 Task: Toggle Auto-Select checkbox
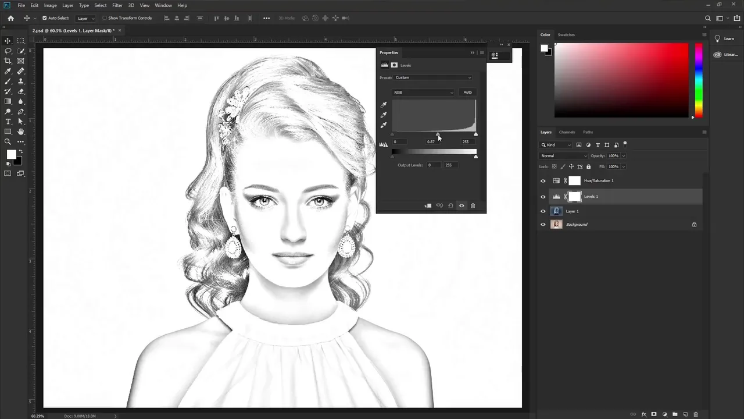(x=45, y=18)
